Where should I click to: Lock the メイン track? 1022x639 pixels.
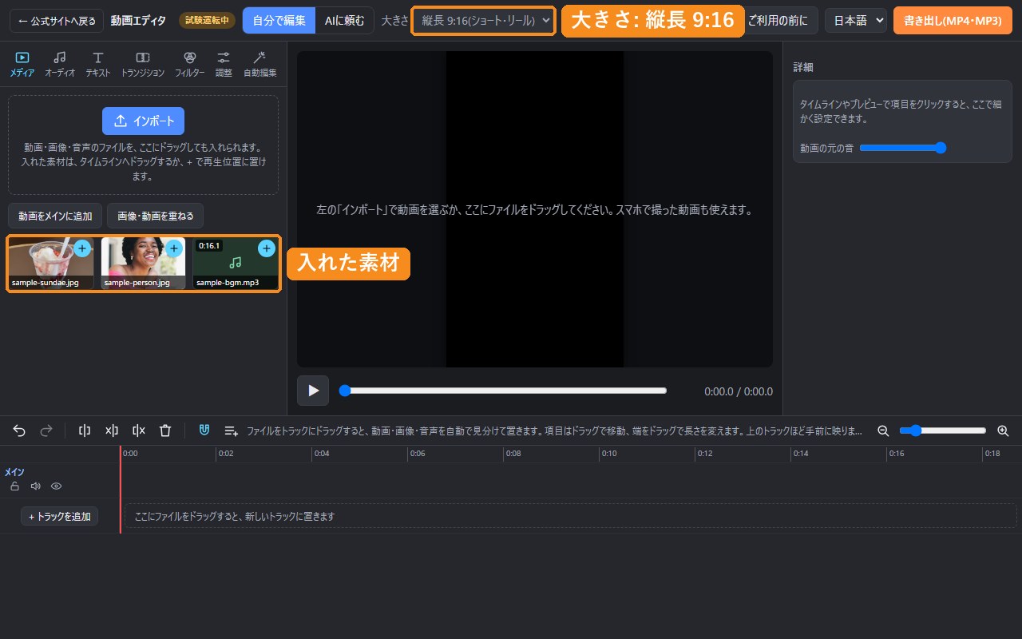(14, 486)
